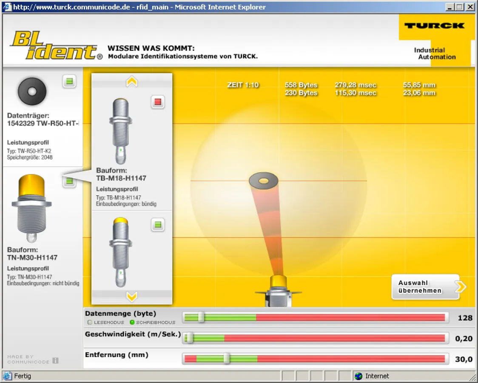Viewport: 478px width, 383px height.
Task: Select the round RFID tag thumbnail
Action: click(x=31, y=91)
